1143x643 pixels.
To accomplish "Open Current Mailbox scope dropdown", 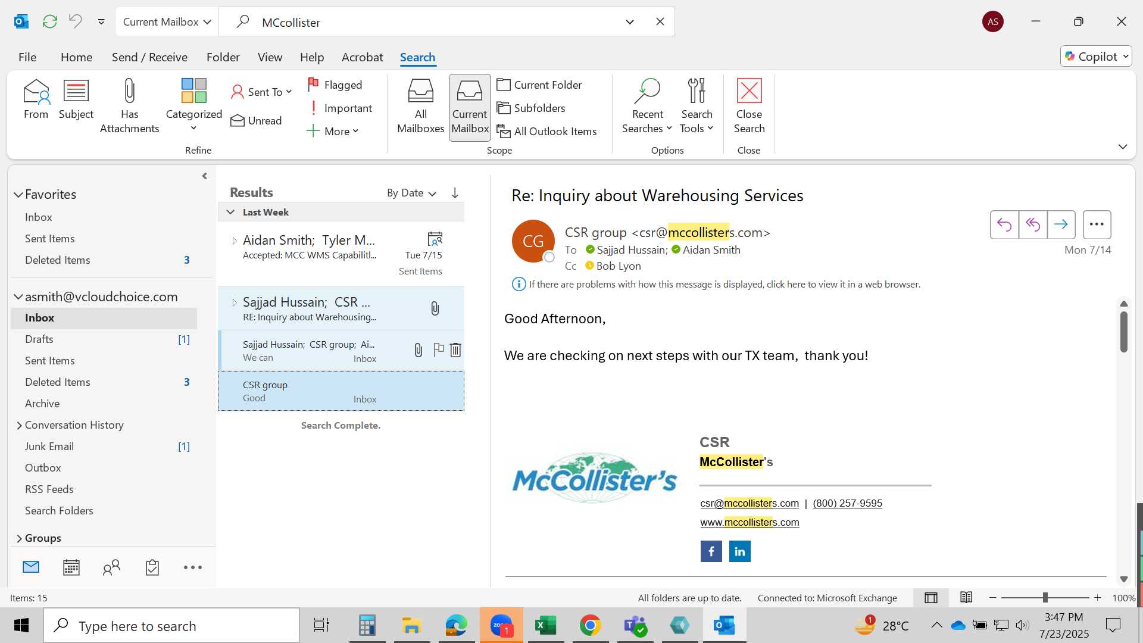I will coord(167,22).
